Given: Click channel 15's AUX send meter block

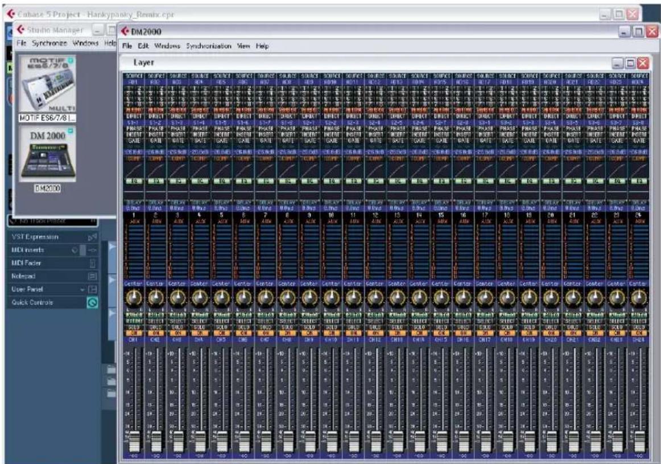Looking at the screenshot, I should (x=441, y=251).
